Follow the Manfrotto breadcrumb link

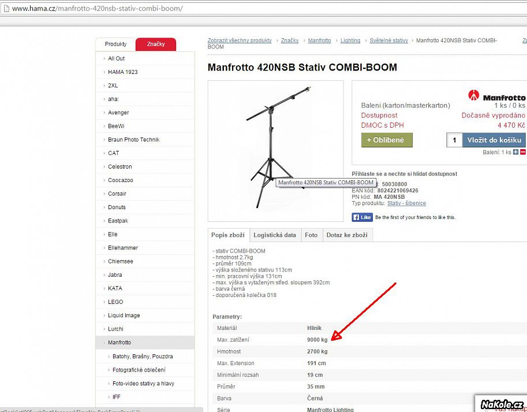319,40
